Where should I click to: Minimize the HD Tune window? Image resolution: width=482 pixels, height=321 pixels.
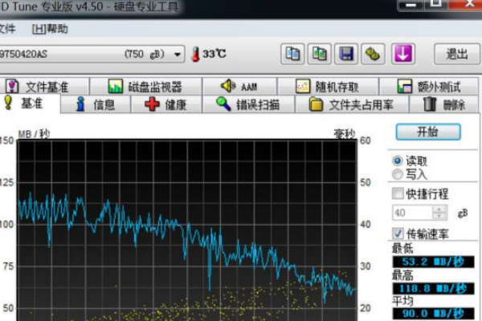click(x=411, y=4)
